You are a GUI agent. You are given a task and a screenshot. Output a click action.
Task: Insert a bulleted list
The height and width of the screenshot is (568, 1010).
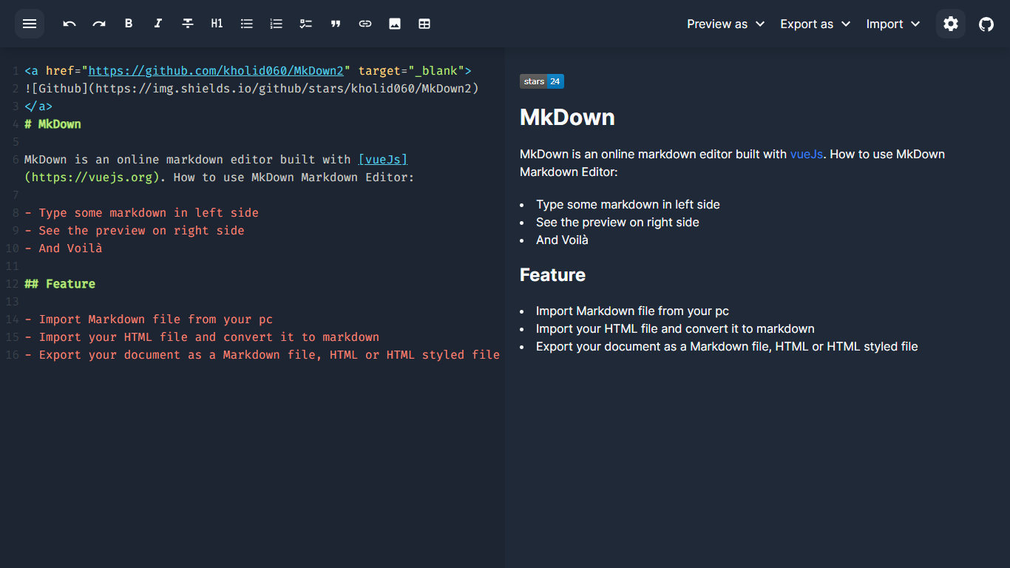coord(247,24)
